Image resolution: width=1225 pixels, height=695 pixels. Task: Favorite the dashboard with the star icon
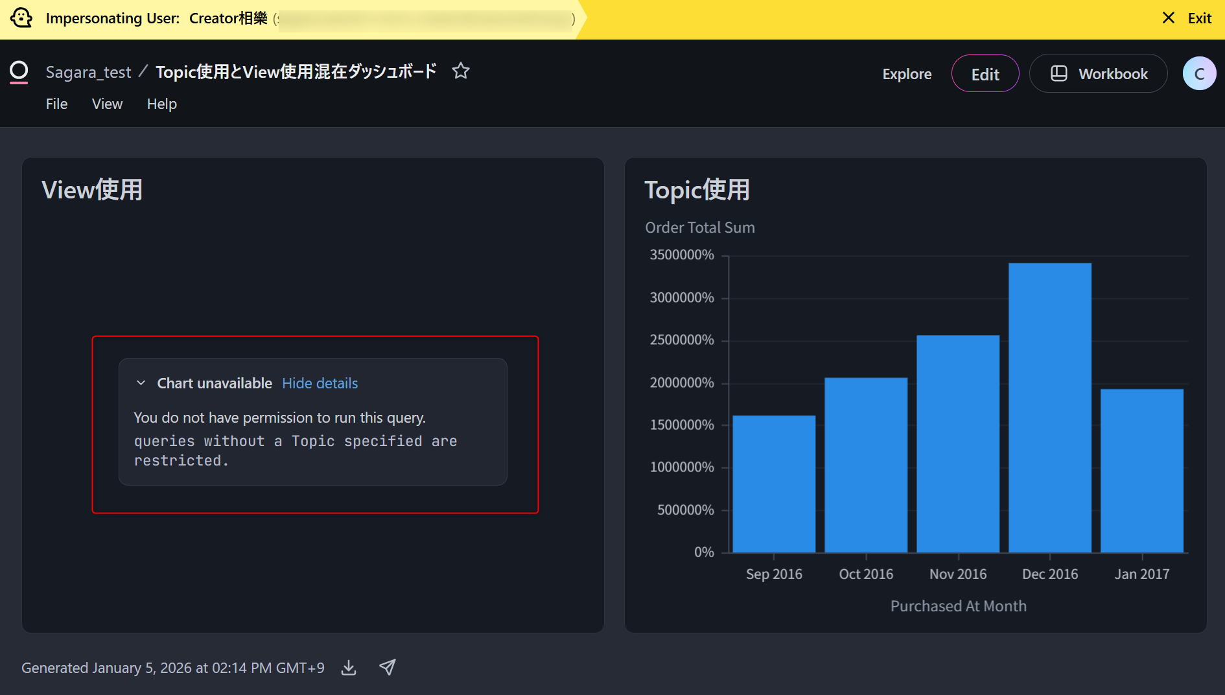(461, 71)
